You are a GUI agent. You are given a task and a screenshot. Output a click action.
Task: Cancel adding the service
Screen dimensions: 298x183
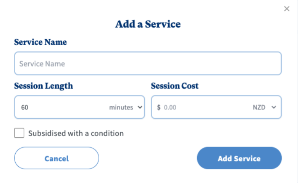pos(56,158)
